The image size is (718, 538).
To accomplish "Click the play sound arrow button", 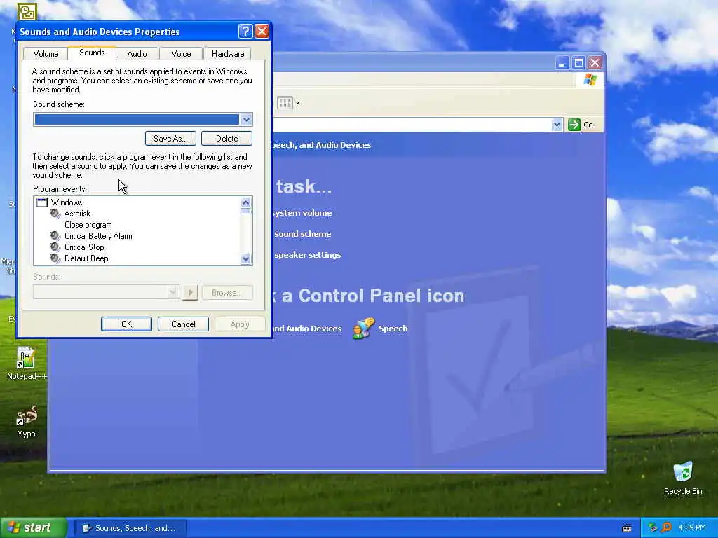I will (x=191, y=292).
